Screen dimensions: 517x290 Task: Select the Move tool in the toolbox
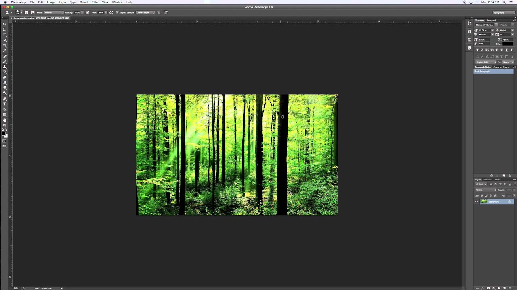(5, 24)
